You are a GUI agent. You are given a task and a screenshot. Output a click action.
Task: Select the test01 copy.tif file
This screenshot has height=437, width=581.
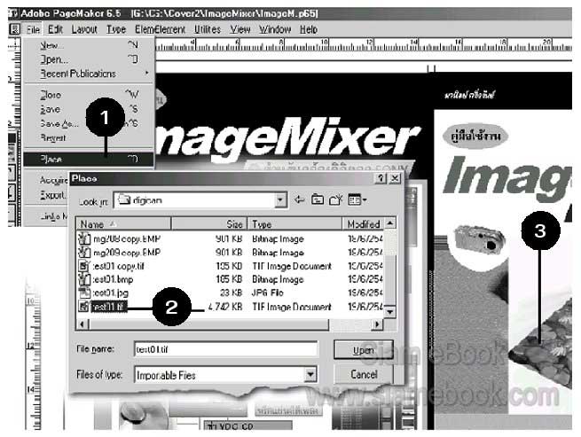[x=118, y=266]
